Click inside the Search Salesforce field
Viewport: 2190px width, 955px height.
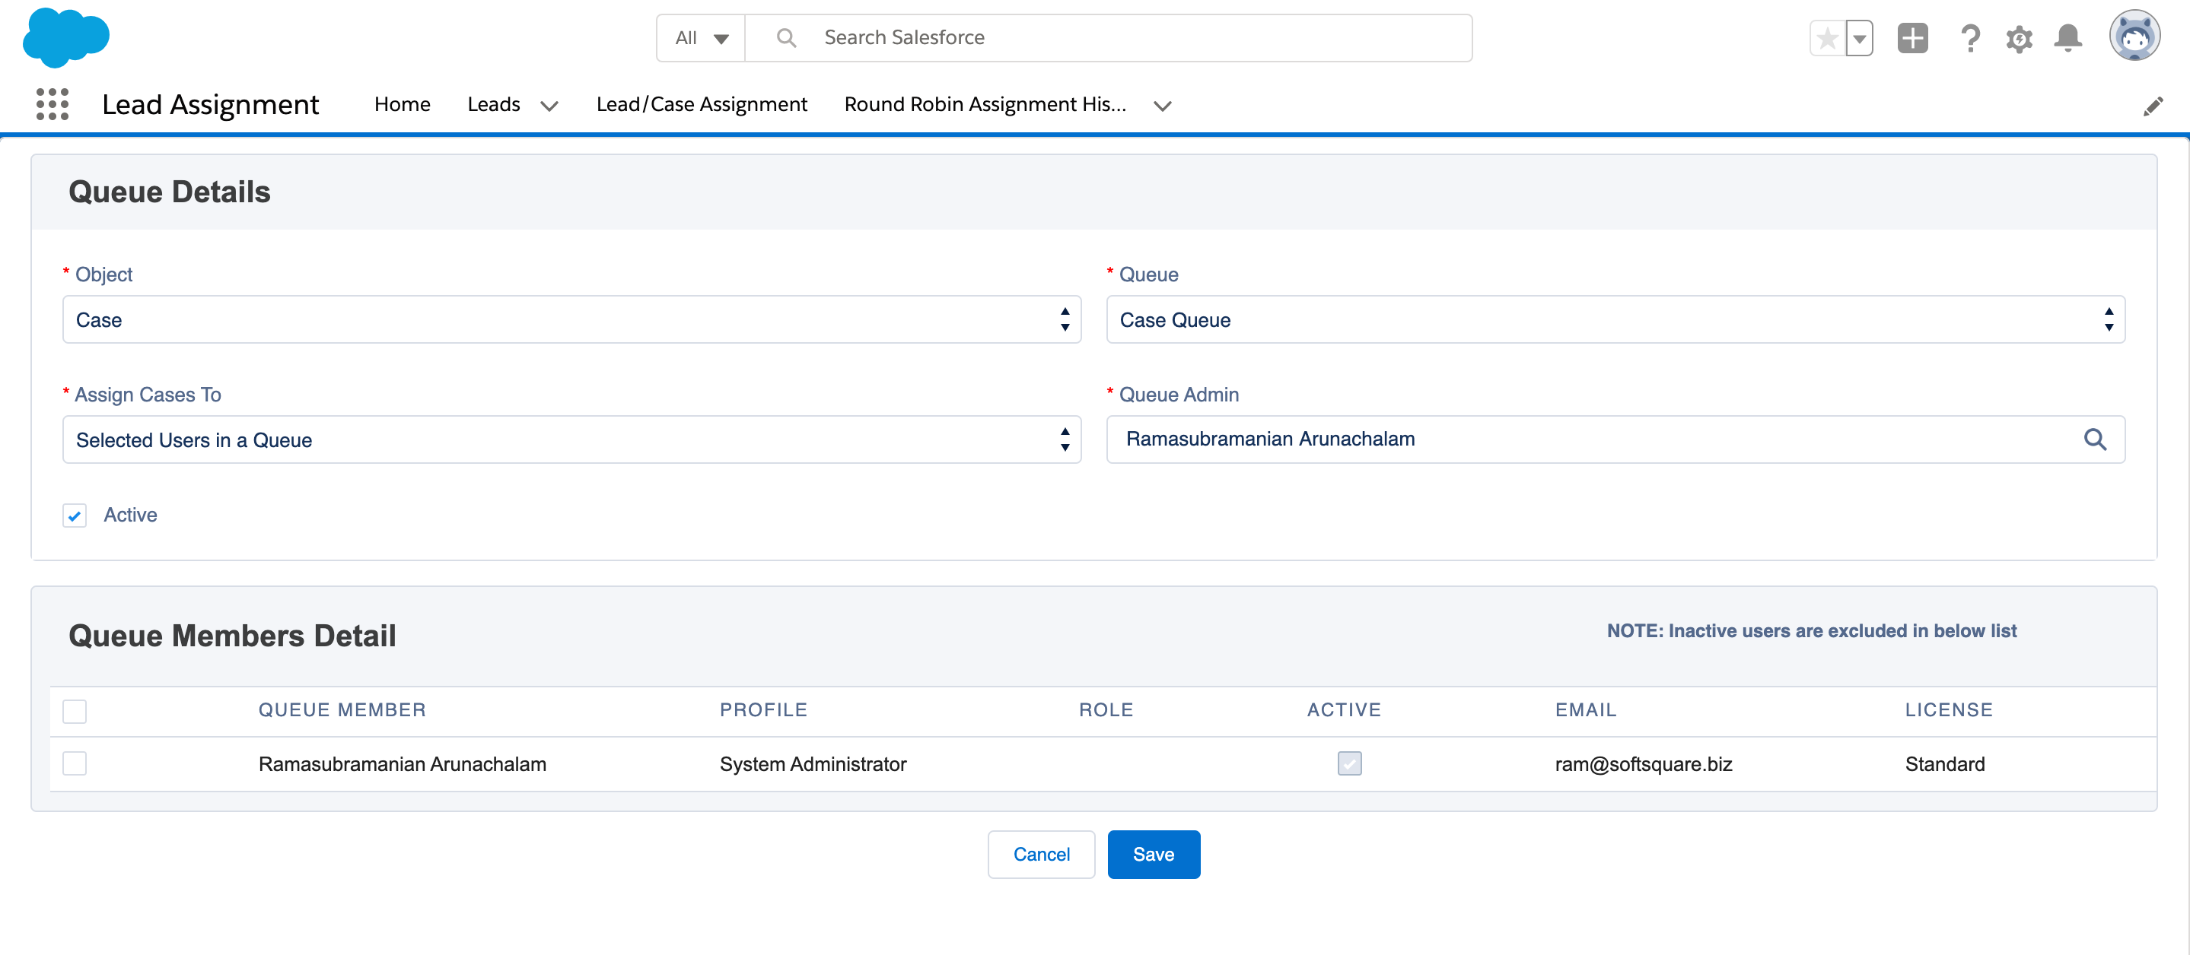[1020, 37]
